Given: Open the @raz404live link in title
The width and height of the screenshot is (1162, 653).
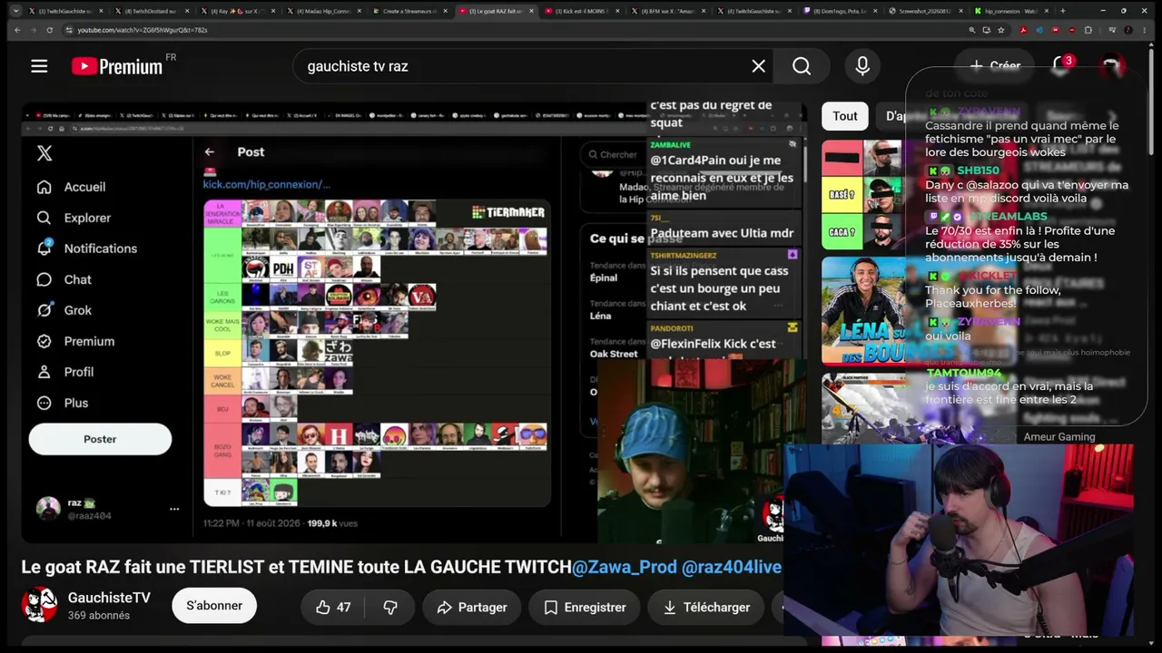Looking at the screenshot, I should tap(732, 567).
